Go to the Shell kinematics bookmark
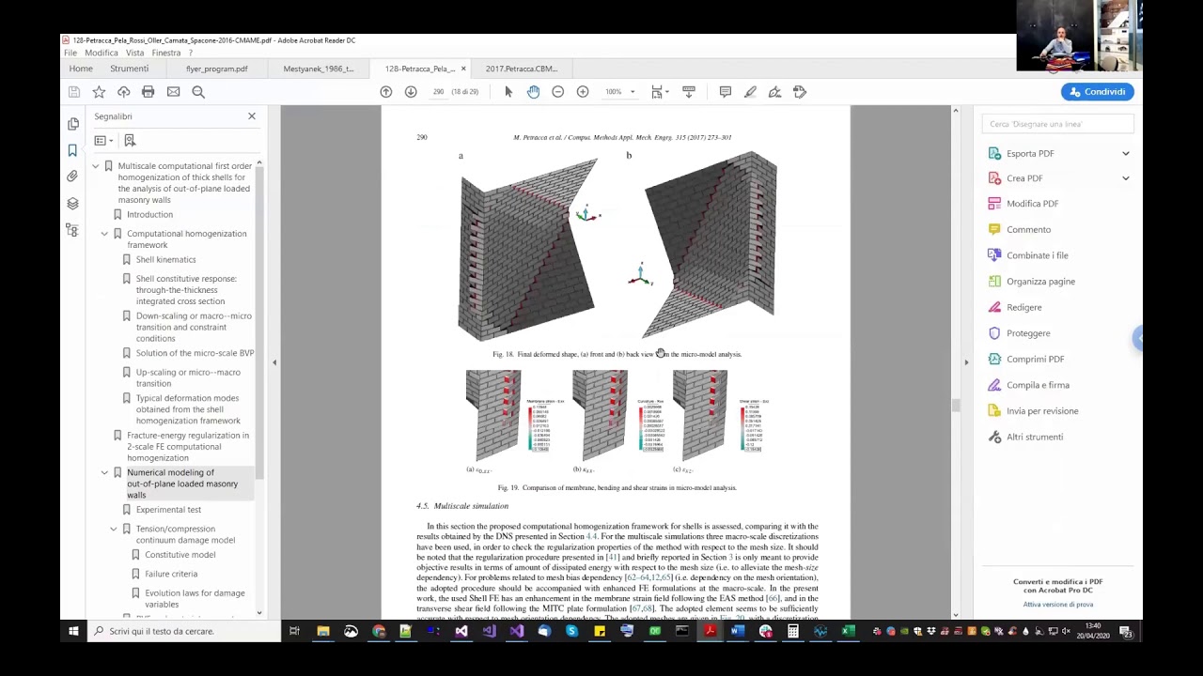Image resolution: width=1203 pixels, height=676 pixels. click(x=165, y=260)
